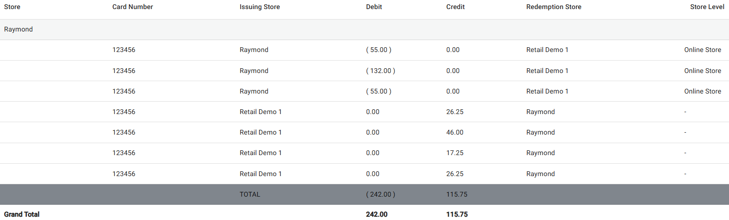This screenshot has width=729, height=220.
Task: Click Online Store in the 132.00 debit row
Action: coord(702,71)
